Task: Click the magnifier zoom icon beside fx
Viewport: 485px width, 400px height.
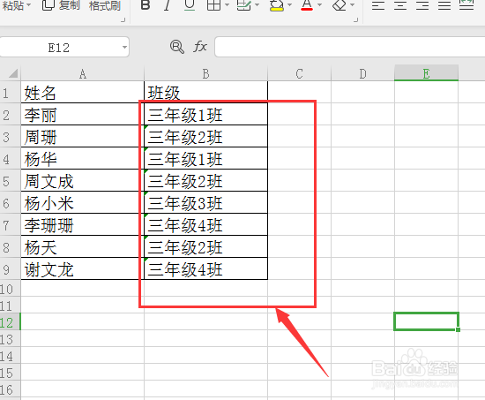Action: 177,47
